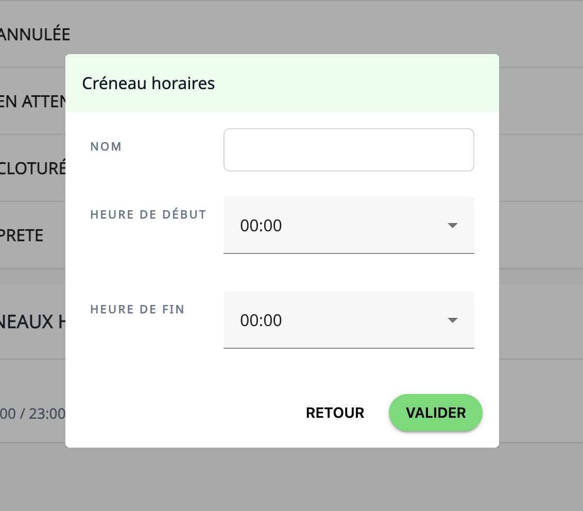Click the EN ATTEN status row in background

[32, 101]
